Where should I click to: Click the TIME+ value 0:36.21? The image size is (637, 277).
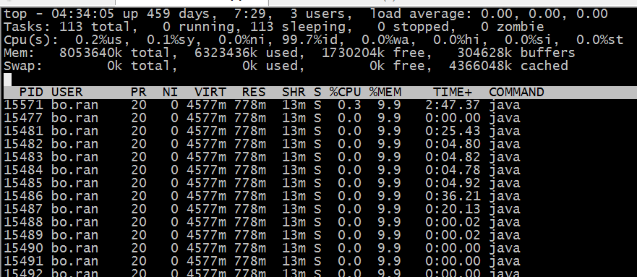coord(453,196)
